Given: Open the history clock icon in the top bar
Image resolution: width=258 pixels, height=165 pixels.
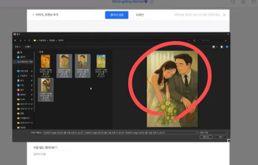Looking at the screenshot, I should pos(233,2).
